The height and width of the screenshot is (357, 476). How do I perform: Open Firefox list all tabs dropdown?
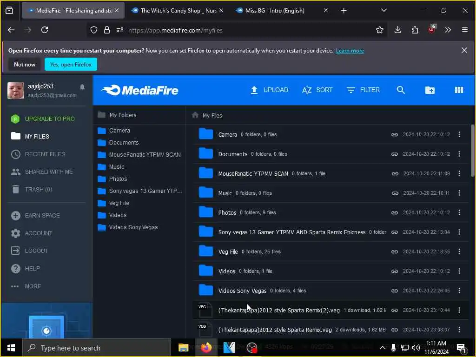coord(383,10)
